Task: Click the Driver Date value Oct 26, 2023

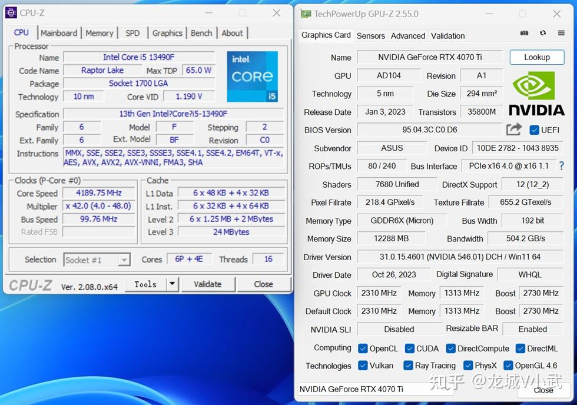Action: click(394, 274)
